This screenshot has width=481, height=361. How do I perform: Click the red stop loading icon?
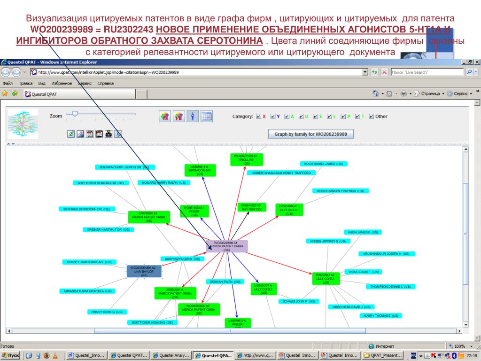tap(384, 72)
